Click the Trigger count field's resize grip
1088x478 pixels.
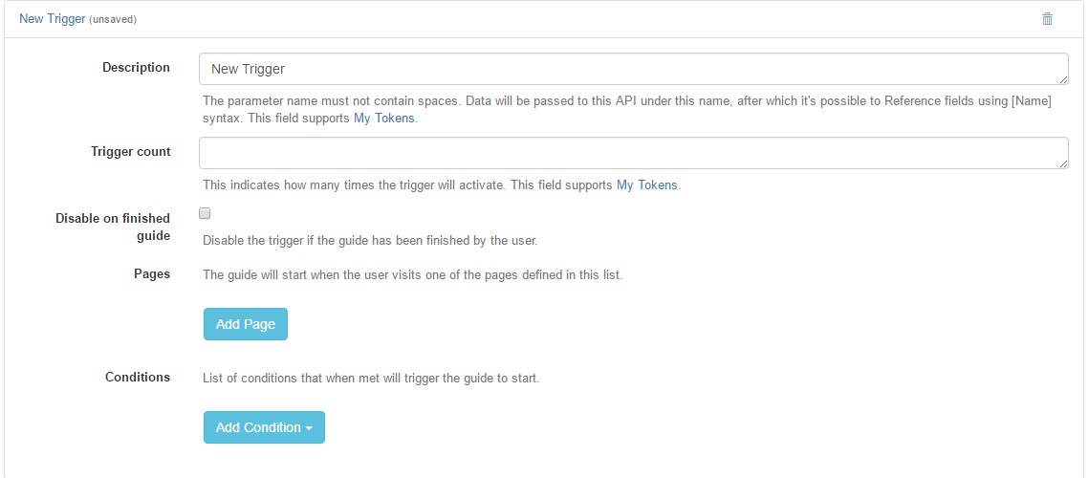click(x=1064, y=163)
